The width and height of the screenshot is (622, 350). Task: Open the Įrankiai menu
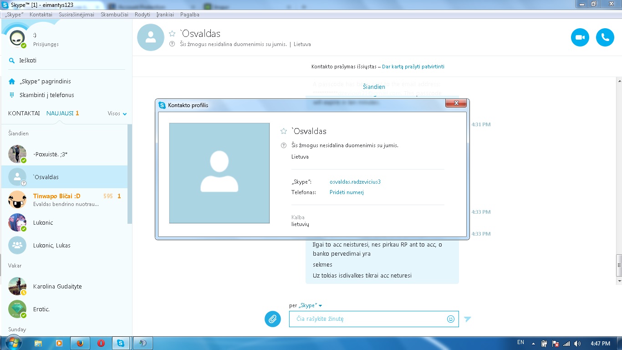click(x=165, y=15)
